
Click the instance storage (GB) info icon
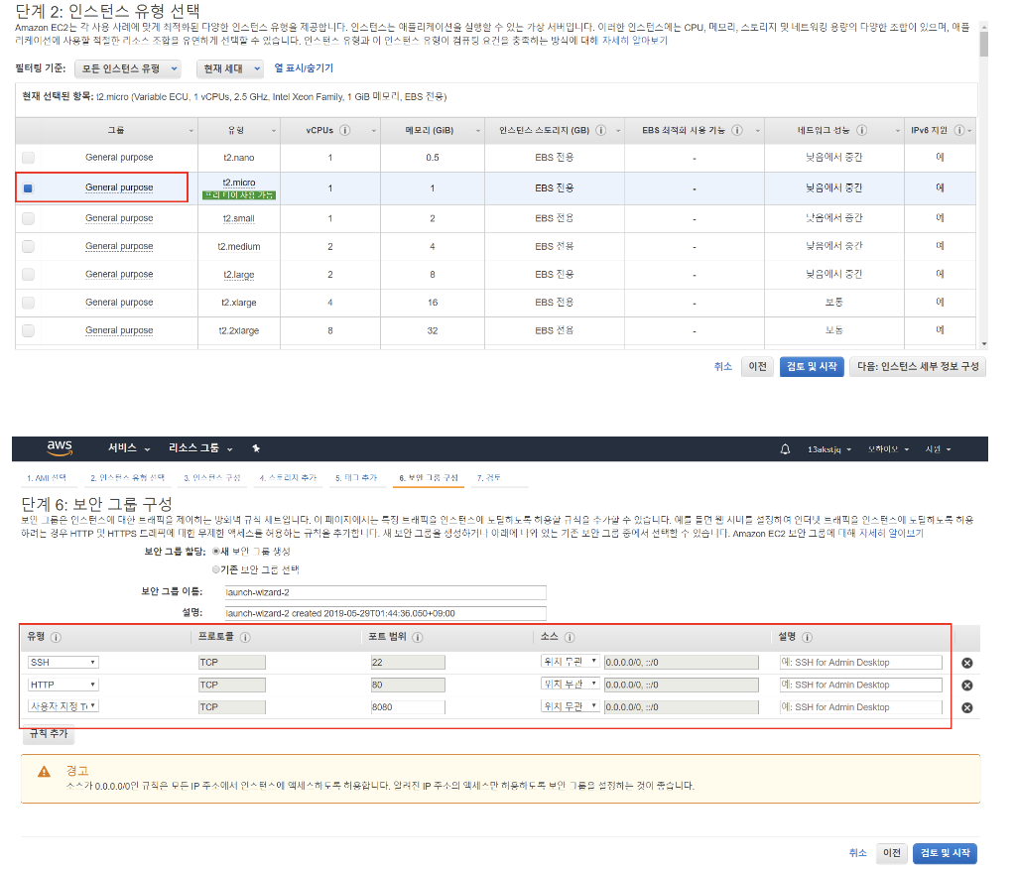[x=600, y=130]
